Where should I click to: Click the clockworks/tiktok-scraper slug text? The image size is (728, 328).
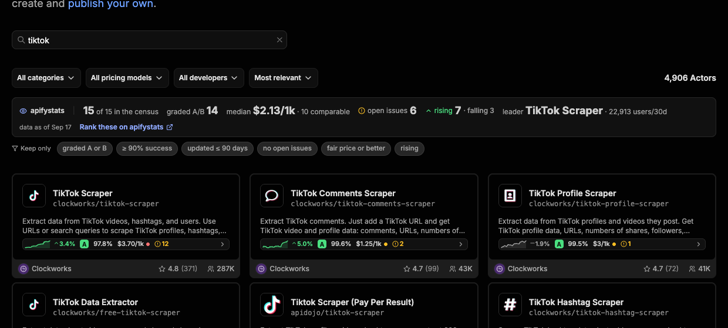point(106,204)
